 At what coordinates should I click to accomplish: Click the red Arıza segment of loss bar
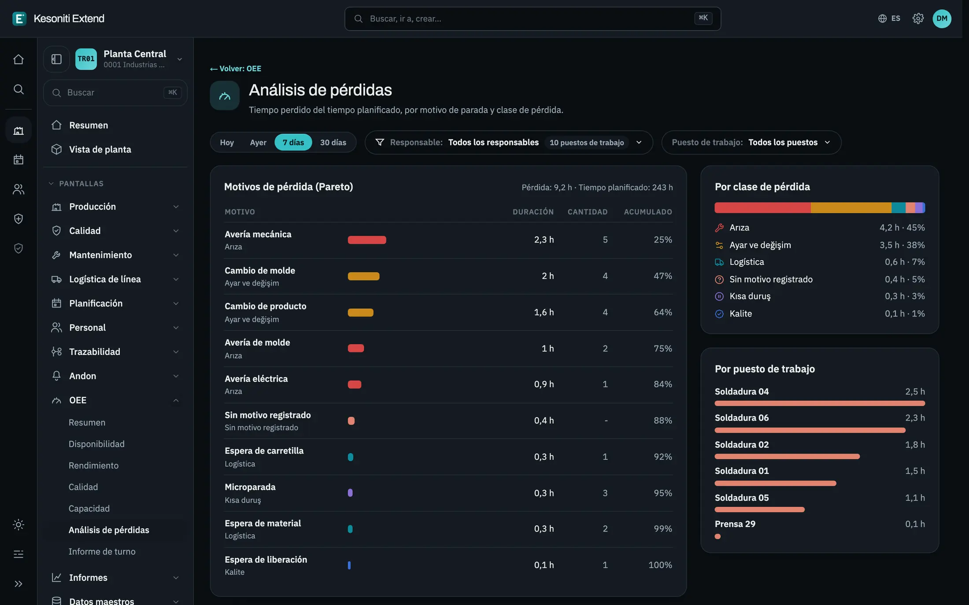tap(762, 208)
